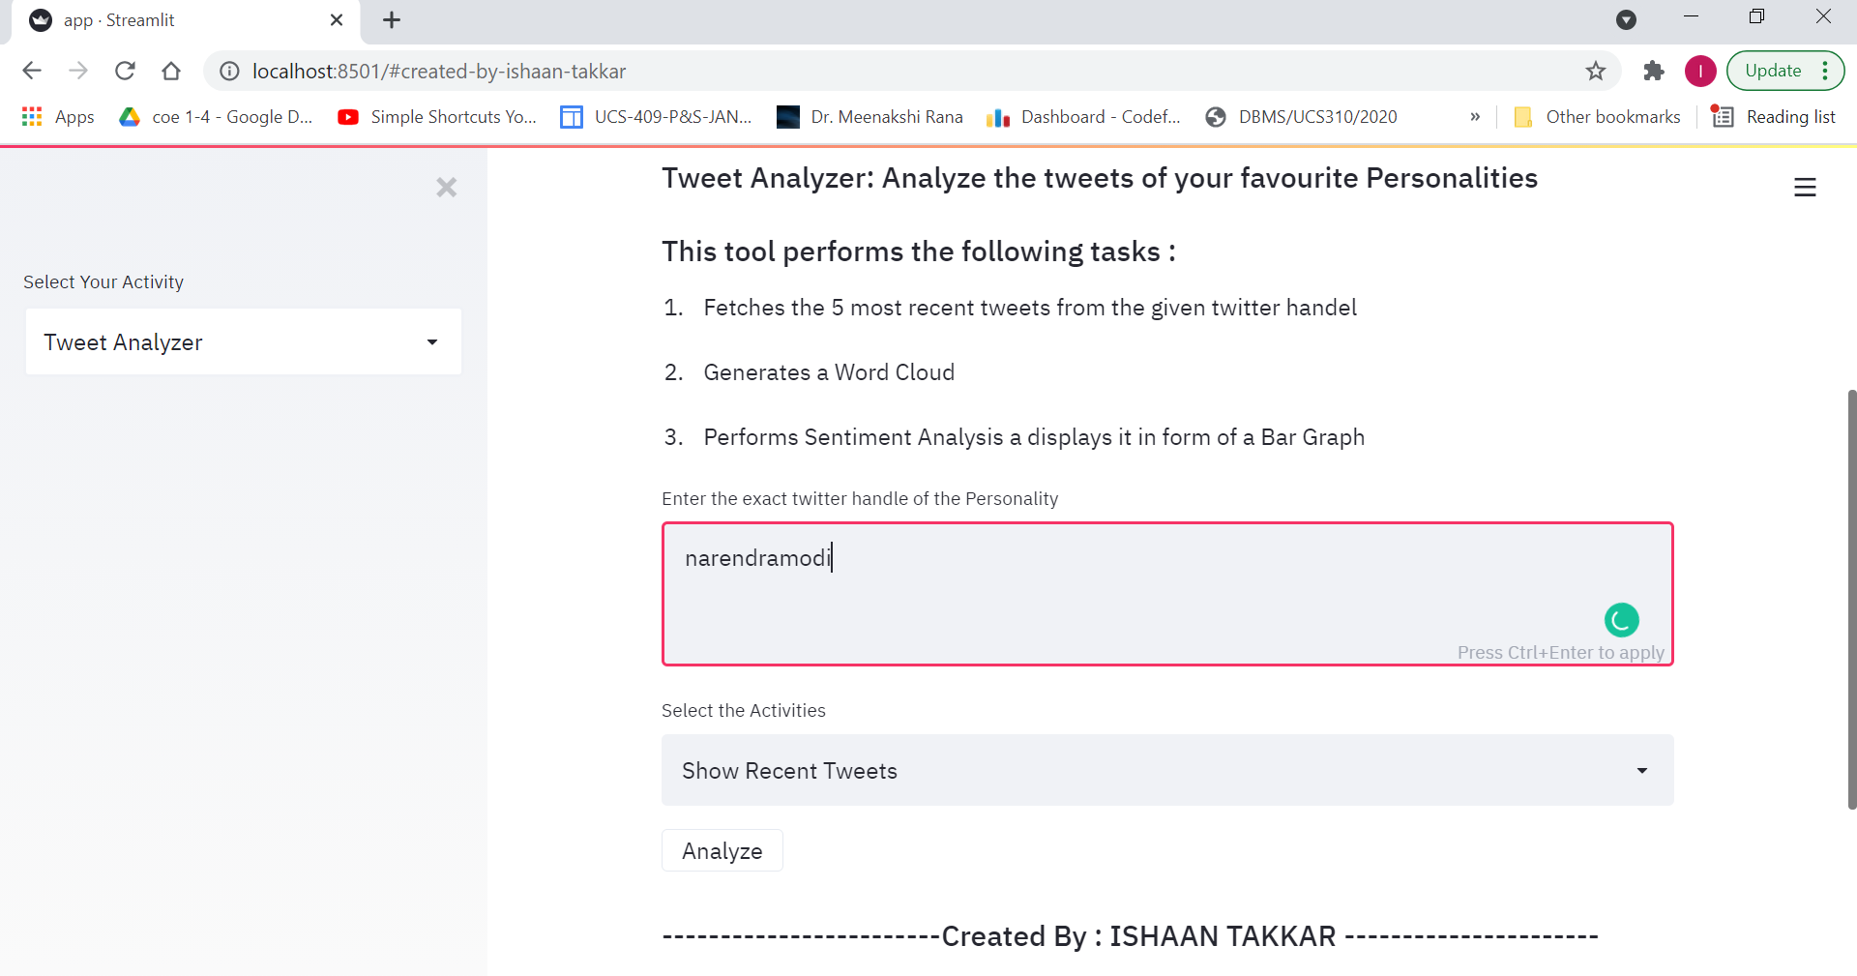Open the Select Your Activity dropdown
Screen dimensions: 1857x976
tap(242, 341)
